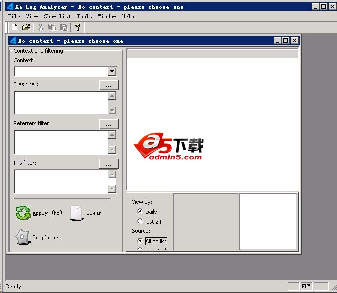
Task: Click the Referrers filter scroll down arrow
Action: [x=112, y=150]
